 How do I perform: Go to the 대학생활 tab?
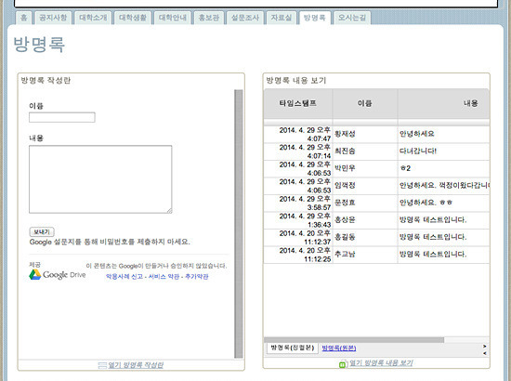133,18
